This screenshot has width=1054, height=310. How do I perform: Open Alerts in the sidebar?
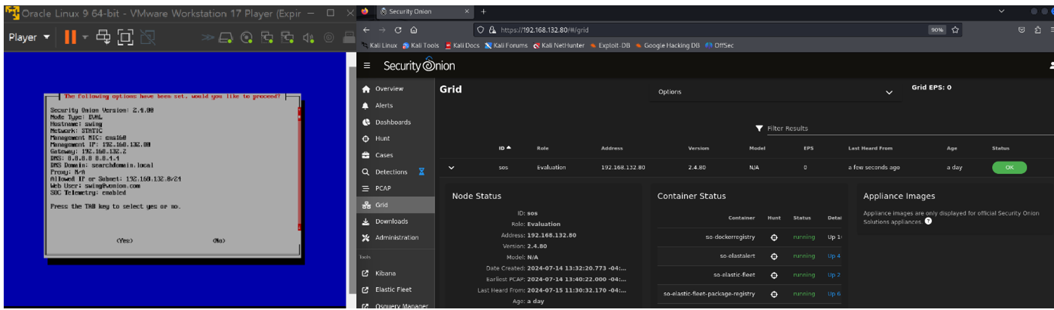384,105
